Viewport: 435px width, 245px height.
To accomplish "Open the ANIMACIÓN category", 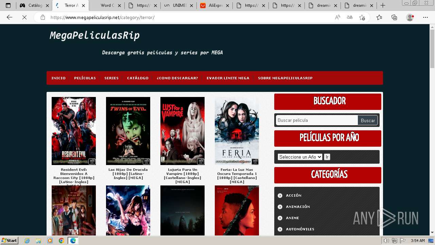I will (x=298, y=207).
